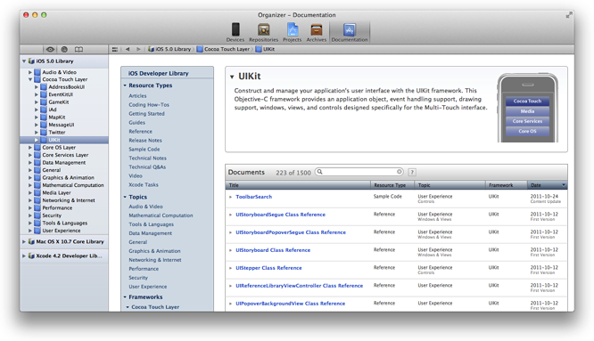Filter by Data Management topic
This screenshot has width=594, height=341.
coord(151,233)
